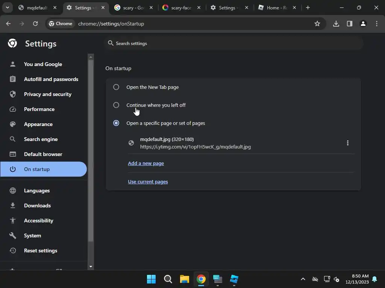This screenshot has height=288, width=385.
Task: Open the Windows Start menu
Action: click(151, 279)
